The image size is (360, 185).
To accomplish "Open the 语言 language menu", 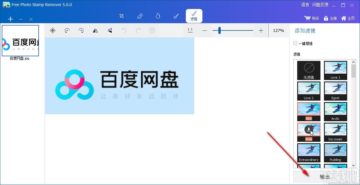I will point(305,5).
